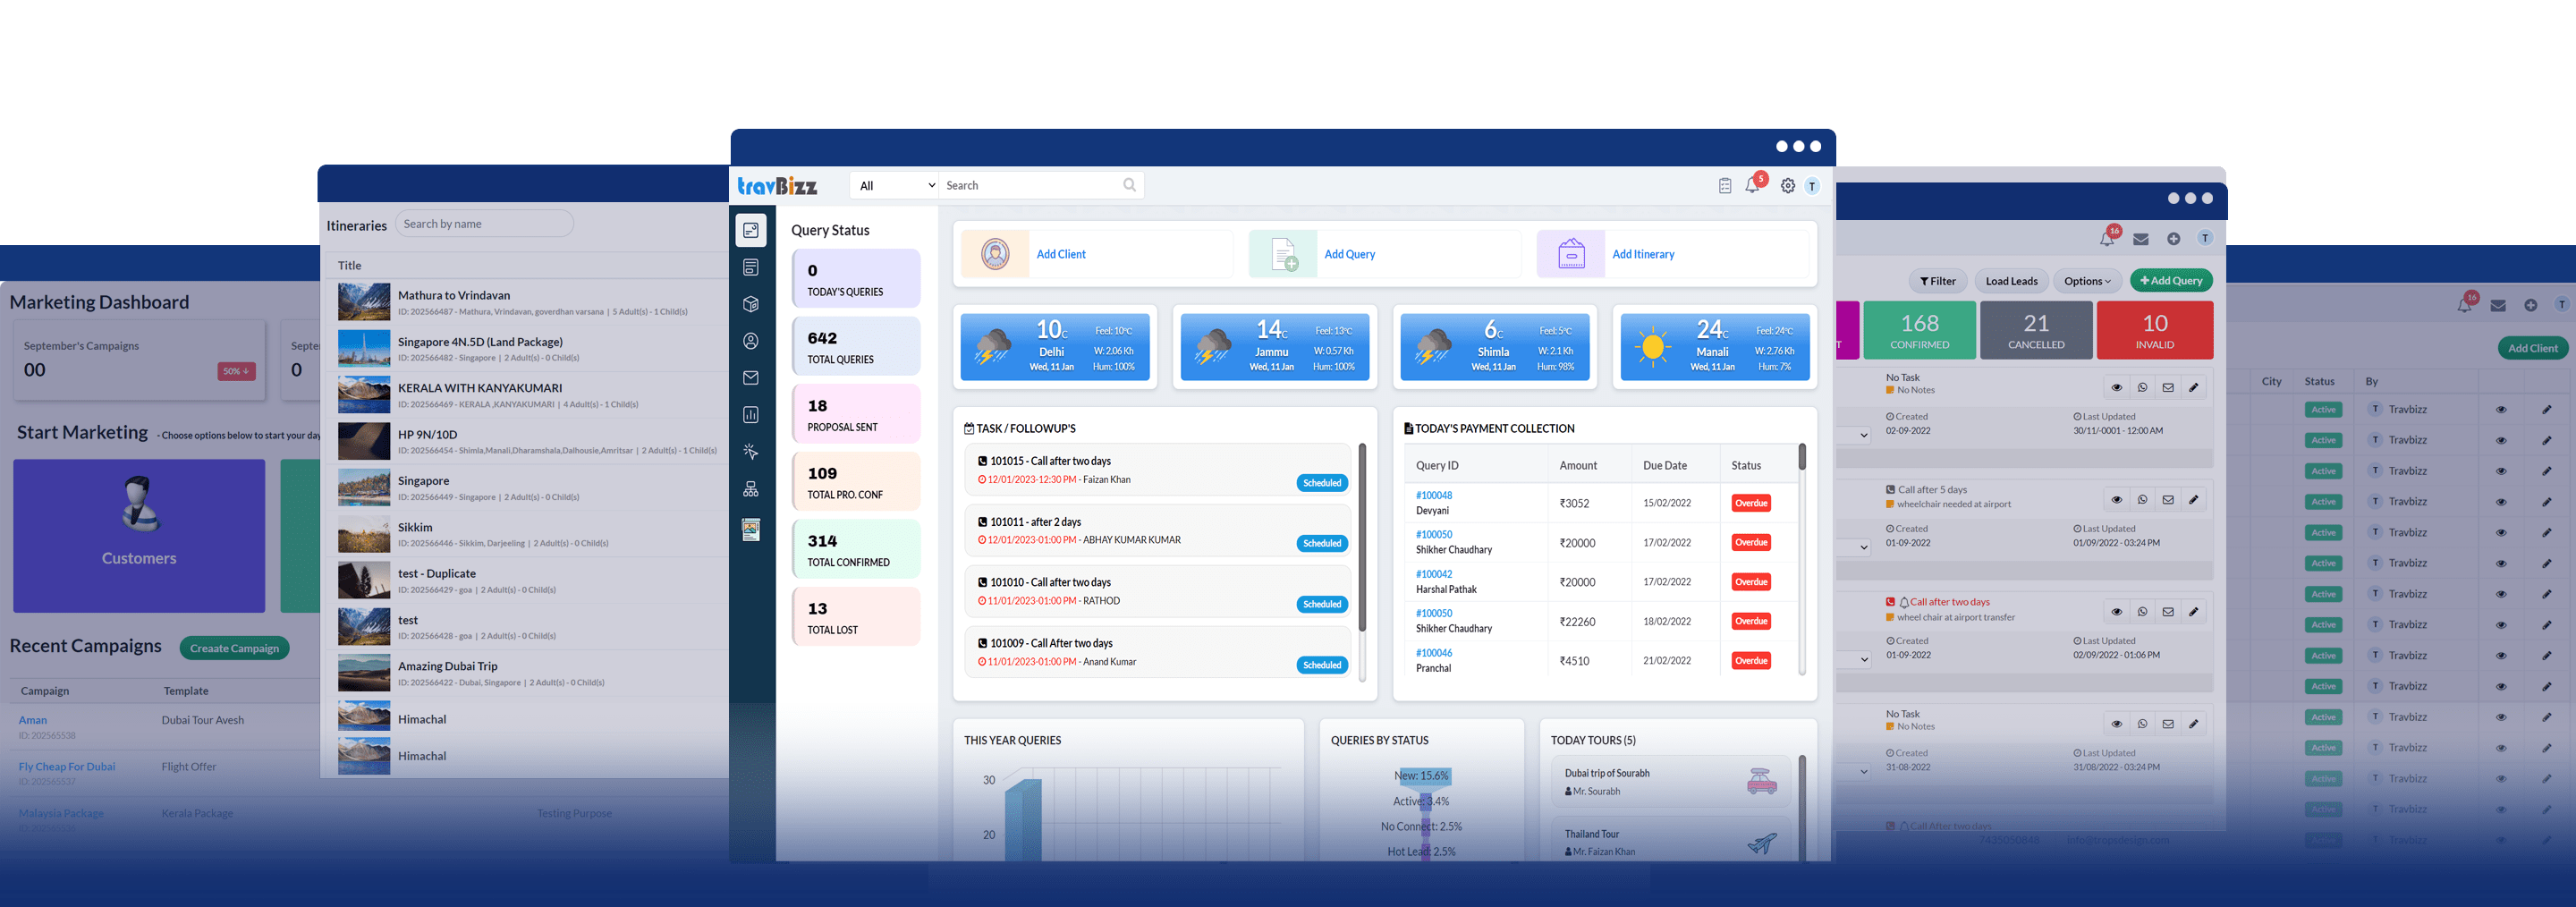Open the organization sitemap icon in the sidebar
Image resolution: width=2576 pixels, height=907 pixels.
coord(751,488)
